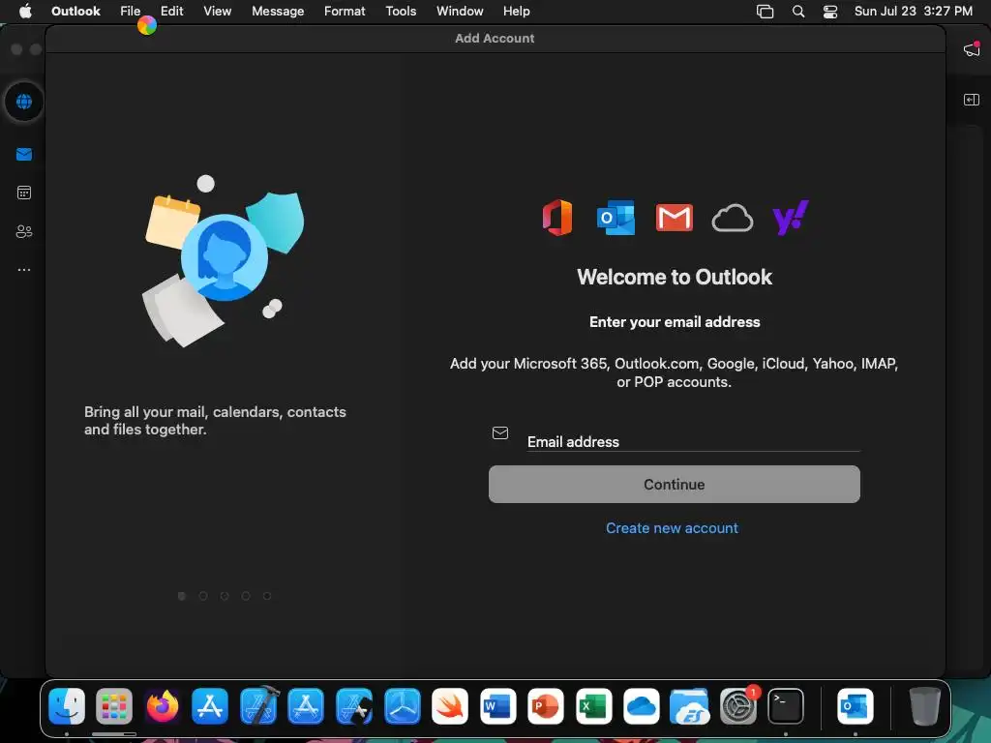Launch Excel from the Dock
This screenshot has height=743, width=991.
coord(594,705)
